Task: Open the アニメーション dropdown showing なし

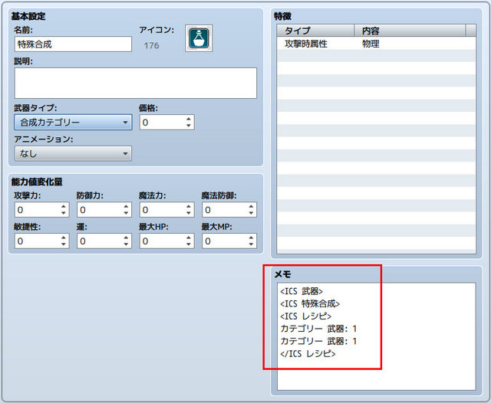Action: (x=73, y=153)
